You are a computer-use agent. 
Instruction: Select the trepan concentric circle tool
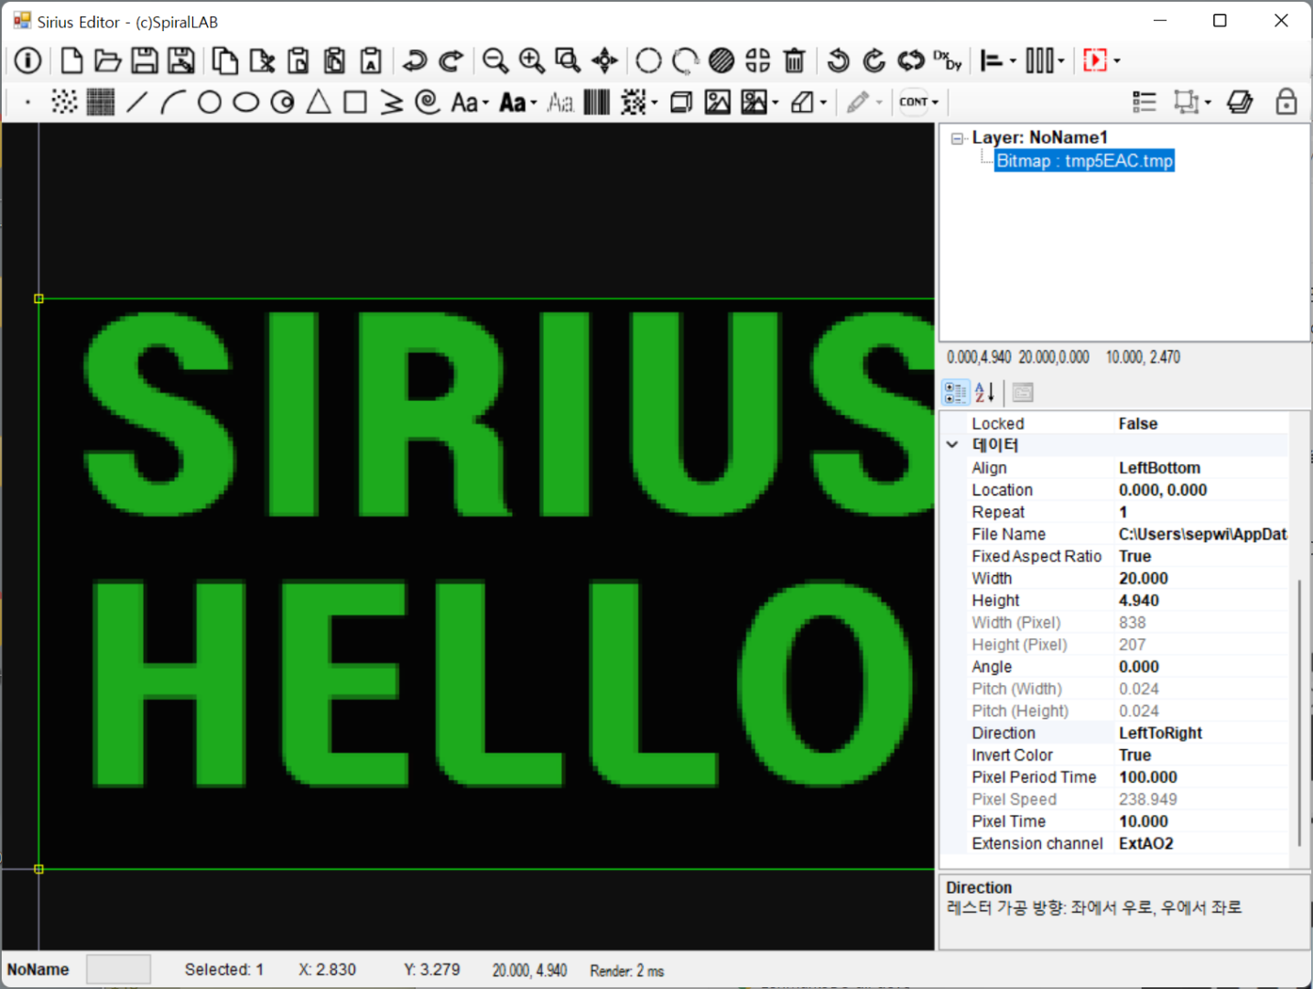point(283,102)
